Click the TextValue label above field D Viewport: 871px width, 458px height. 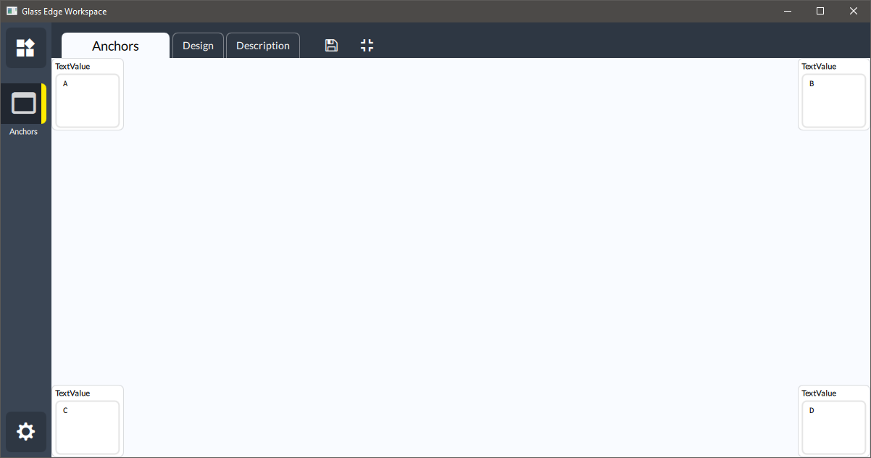pos(819,393)
